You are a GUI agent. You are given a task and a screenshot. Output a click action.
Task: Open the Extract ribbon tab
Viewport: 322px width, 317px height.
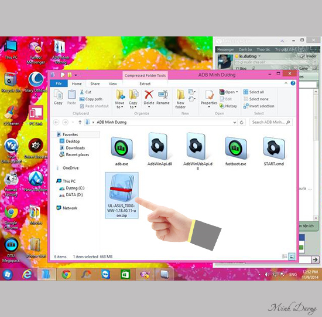(145, 83)
